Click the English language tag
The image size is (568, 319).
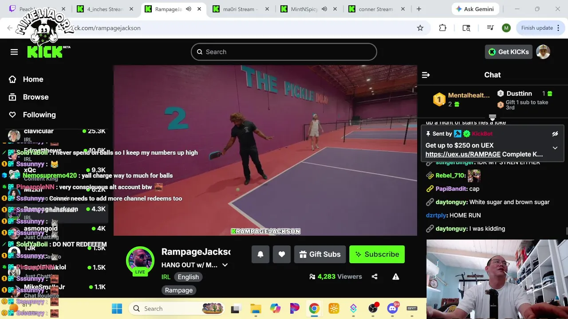click(188, 277)
